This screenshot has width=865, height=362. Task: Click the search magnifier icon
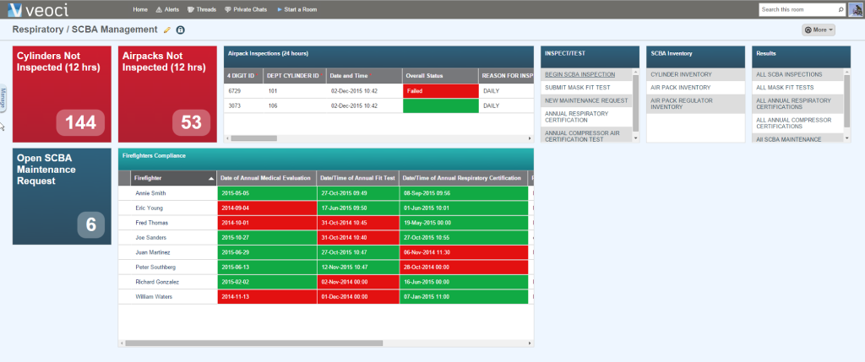[x=841, y=9]
